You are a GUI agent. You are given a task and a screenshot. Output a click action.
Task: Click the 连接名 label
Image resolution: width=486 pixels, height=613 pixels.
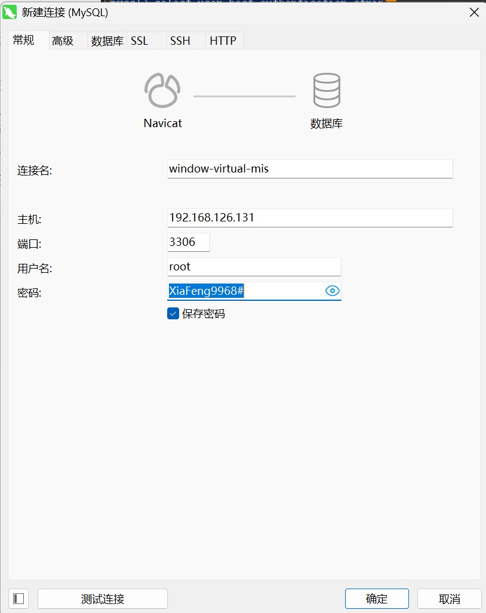coord(35,171)
